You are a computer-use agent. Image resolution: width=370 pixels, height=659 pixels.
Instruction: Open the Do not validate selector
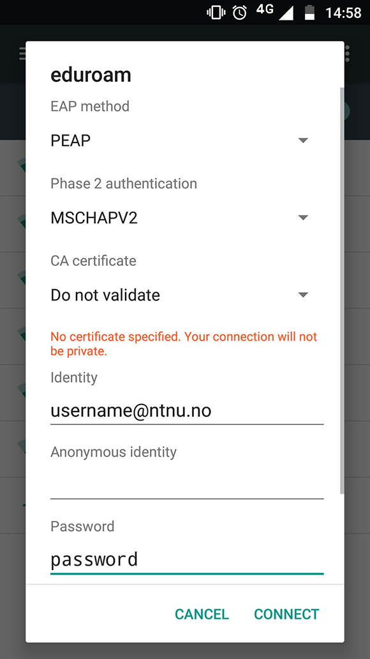click(x=187, y=295)
